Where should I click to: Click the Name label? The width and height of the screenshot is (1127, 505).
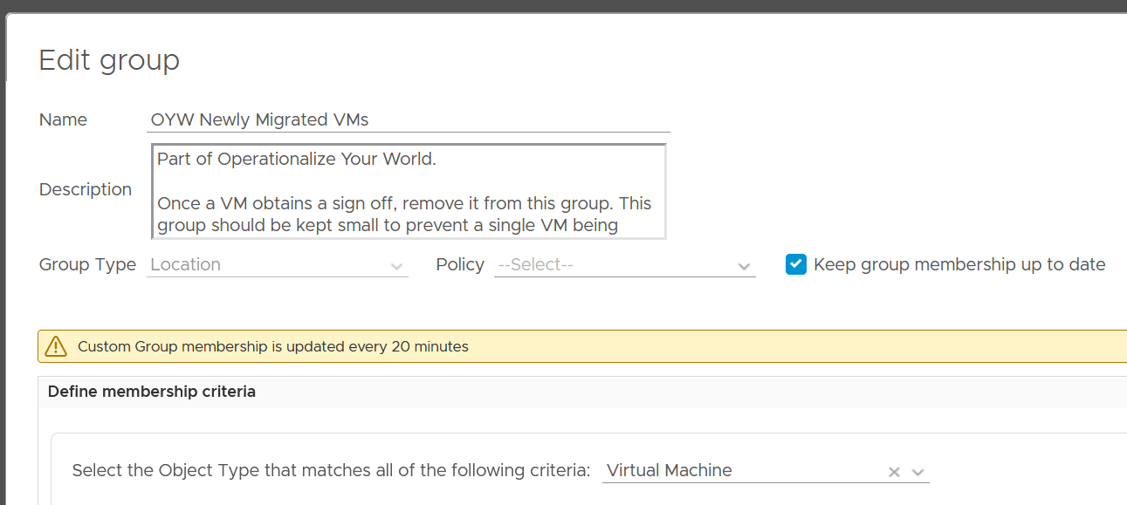pyautogui.click(x=63, y=119)
